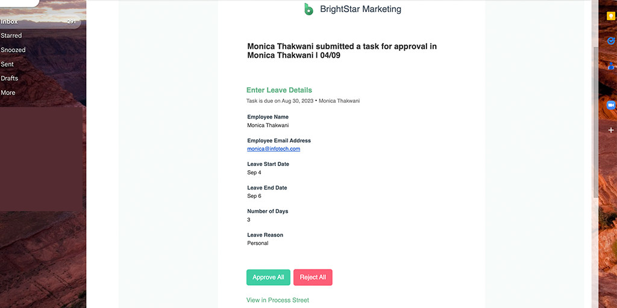
Task: Open the Tasks icon in side panel
Action: coord(611,41)
